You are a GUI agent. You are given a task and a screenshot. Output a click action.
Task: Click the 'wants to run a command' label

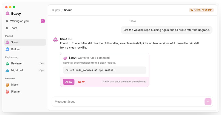(94, 58)
